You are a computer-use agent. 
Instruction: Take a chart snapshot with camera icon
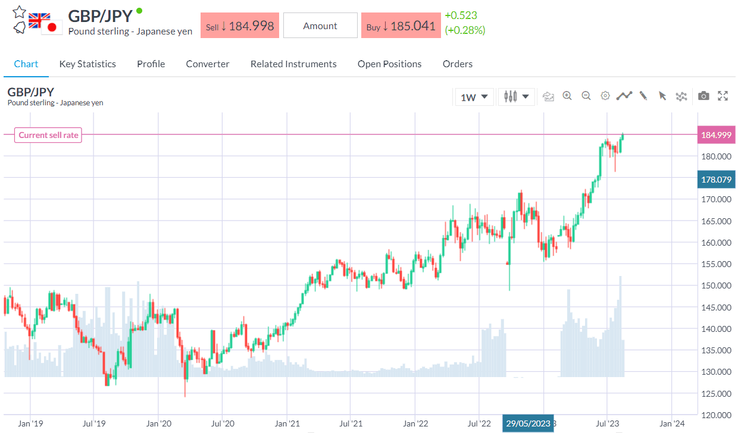click(703, 96)
